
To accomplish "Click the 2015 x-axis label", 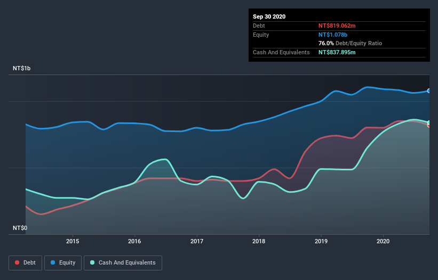I will [x=73, y=241].
